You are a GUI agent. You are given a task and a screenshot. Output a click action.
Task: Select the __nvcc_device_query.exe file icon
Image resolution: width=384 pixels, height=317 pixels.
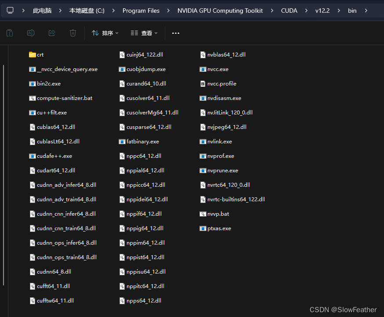(x=33, y=69)
